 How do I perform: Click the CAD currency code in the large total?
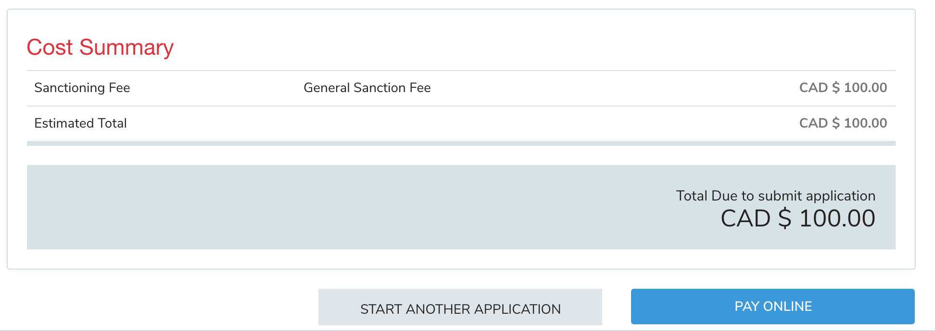[x=745, y=219]
